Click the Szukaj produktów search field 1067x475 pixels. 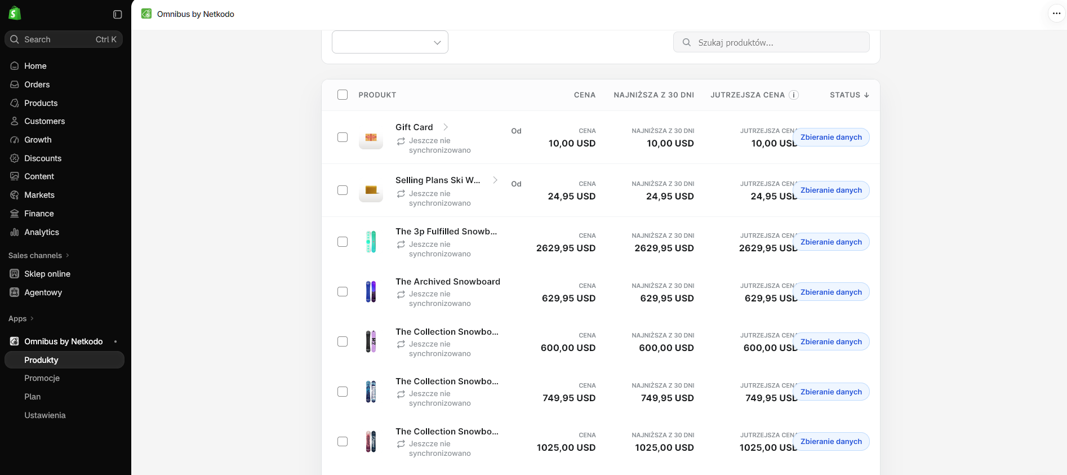click(x=771, y=42)
